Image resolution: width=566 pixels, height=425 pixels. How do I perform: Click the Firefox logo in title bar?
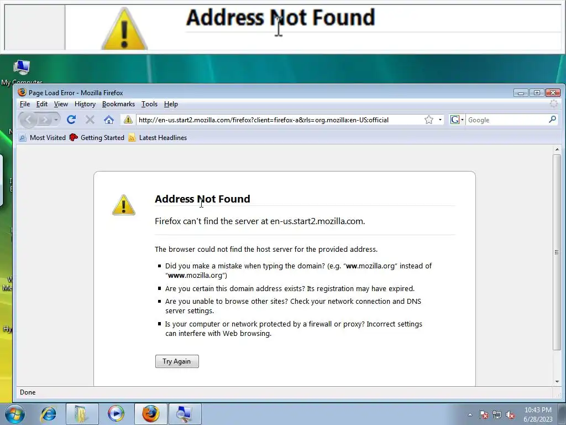[x=22, y=92]
